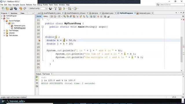Expand the Test Libraries node

pyautogui.click(x=4, y=35)
